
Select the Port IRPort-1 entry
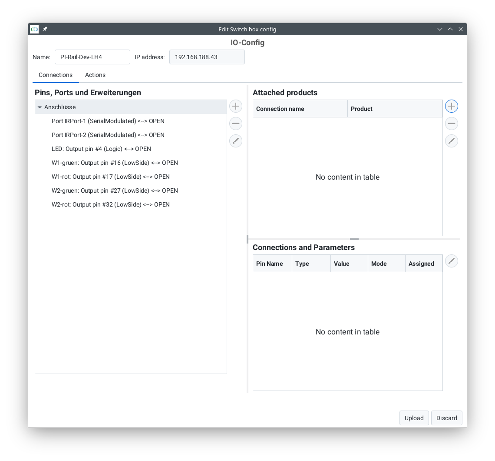[108, 121]
